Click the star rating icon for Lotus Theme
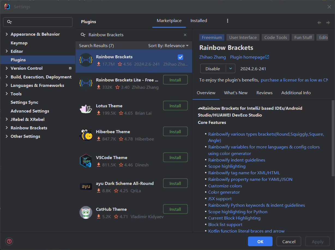Screen dimensions: 335x250 coord(121,113)
